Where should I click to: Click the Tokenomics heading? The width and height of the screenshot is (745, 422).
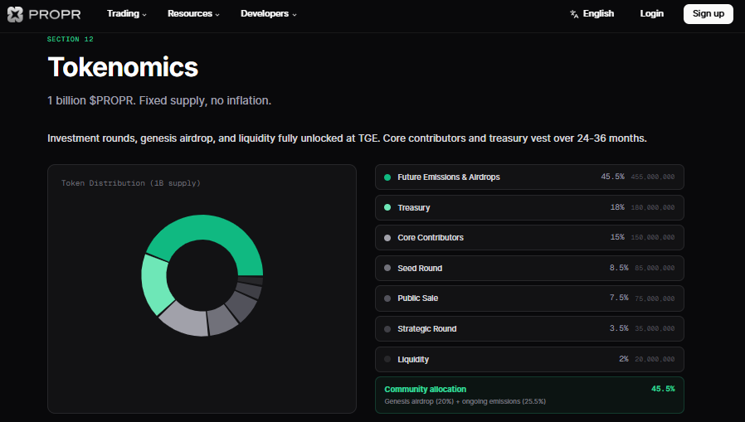(123, 67)
